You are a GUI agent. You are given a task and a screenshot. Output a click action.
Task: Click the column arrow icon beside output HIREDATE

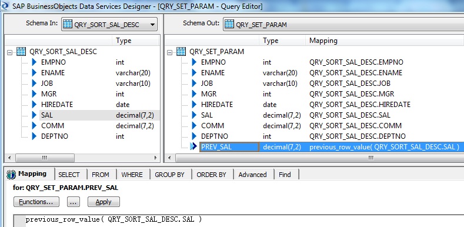[194, 105]
